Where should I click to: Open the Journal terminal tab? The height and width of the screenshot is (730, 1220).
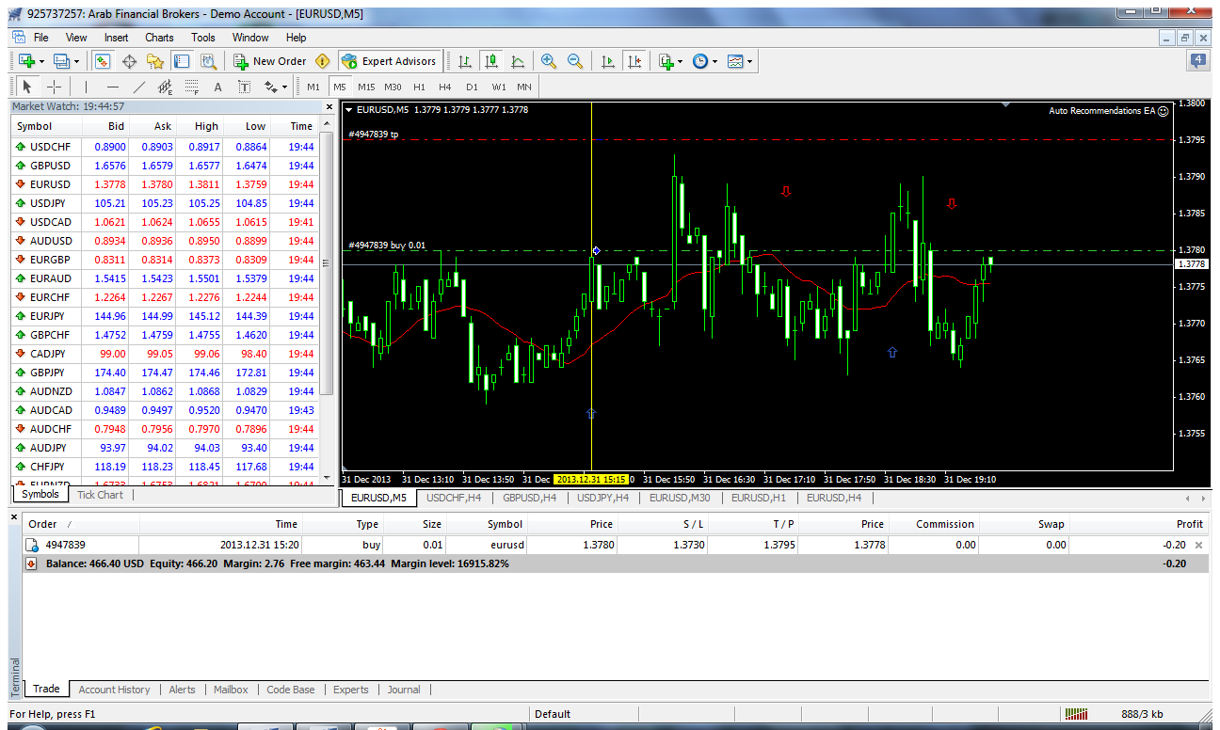pos(404,690)
